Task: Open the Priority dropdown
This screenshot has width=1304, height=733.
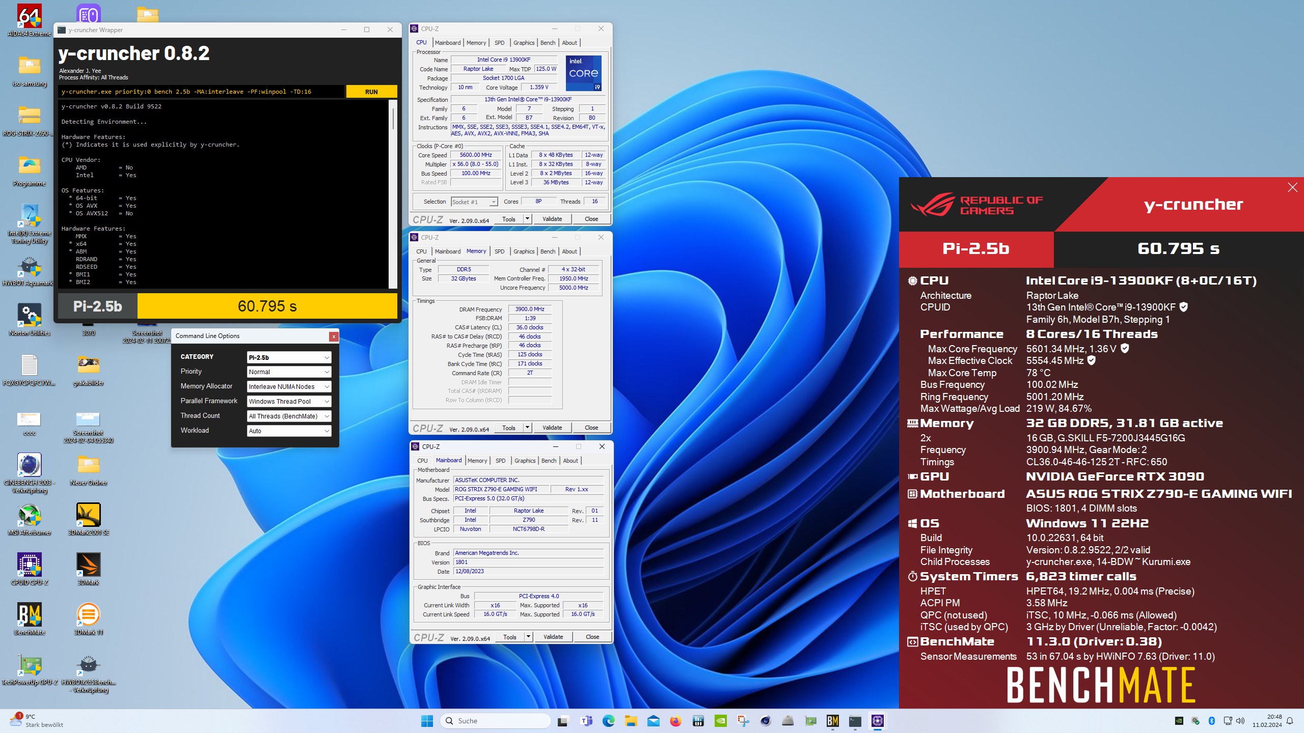Action: click(289, 372)
